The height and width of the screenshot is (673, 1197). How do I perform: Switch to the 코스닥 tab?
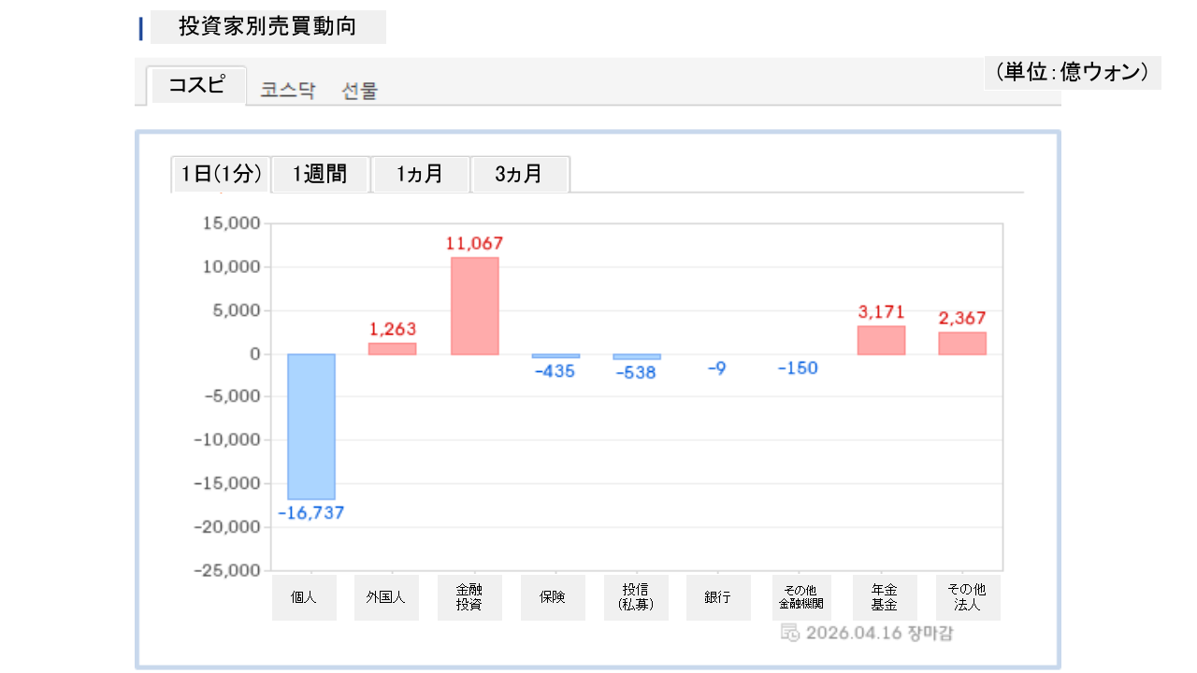click(288, 91)
